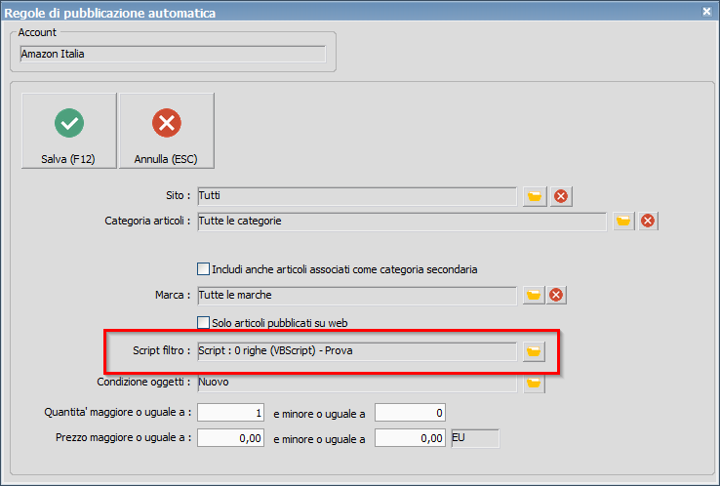Click the Account field Amazon Italia
The width and height of the screenshot is (720, 486).
pos(173,54)
